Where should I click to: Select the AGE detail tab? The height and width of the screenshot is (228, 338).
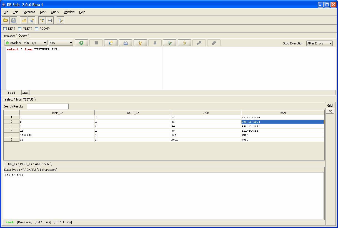click(x=38, y=164)
